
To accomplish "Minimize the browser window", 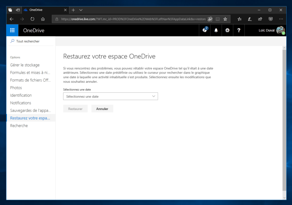I will [x=259, y=10].
